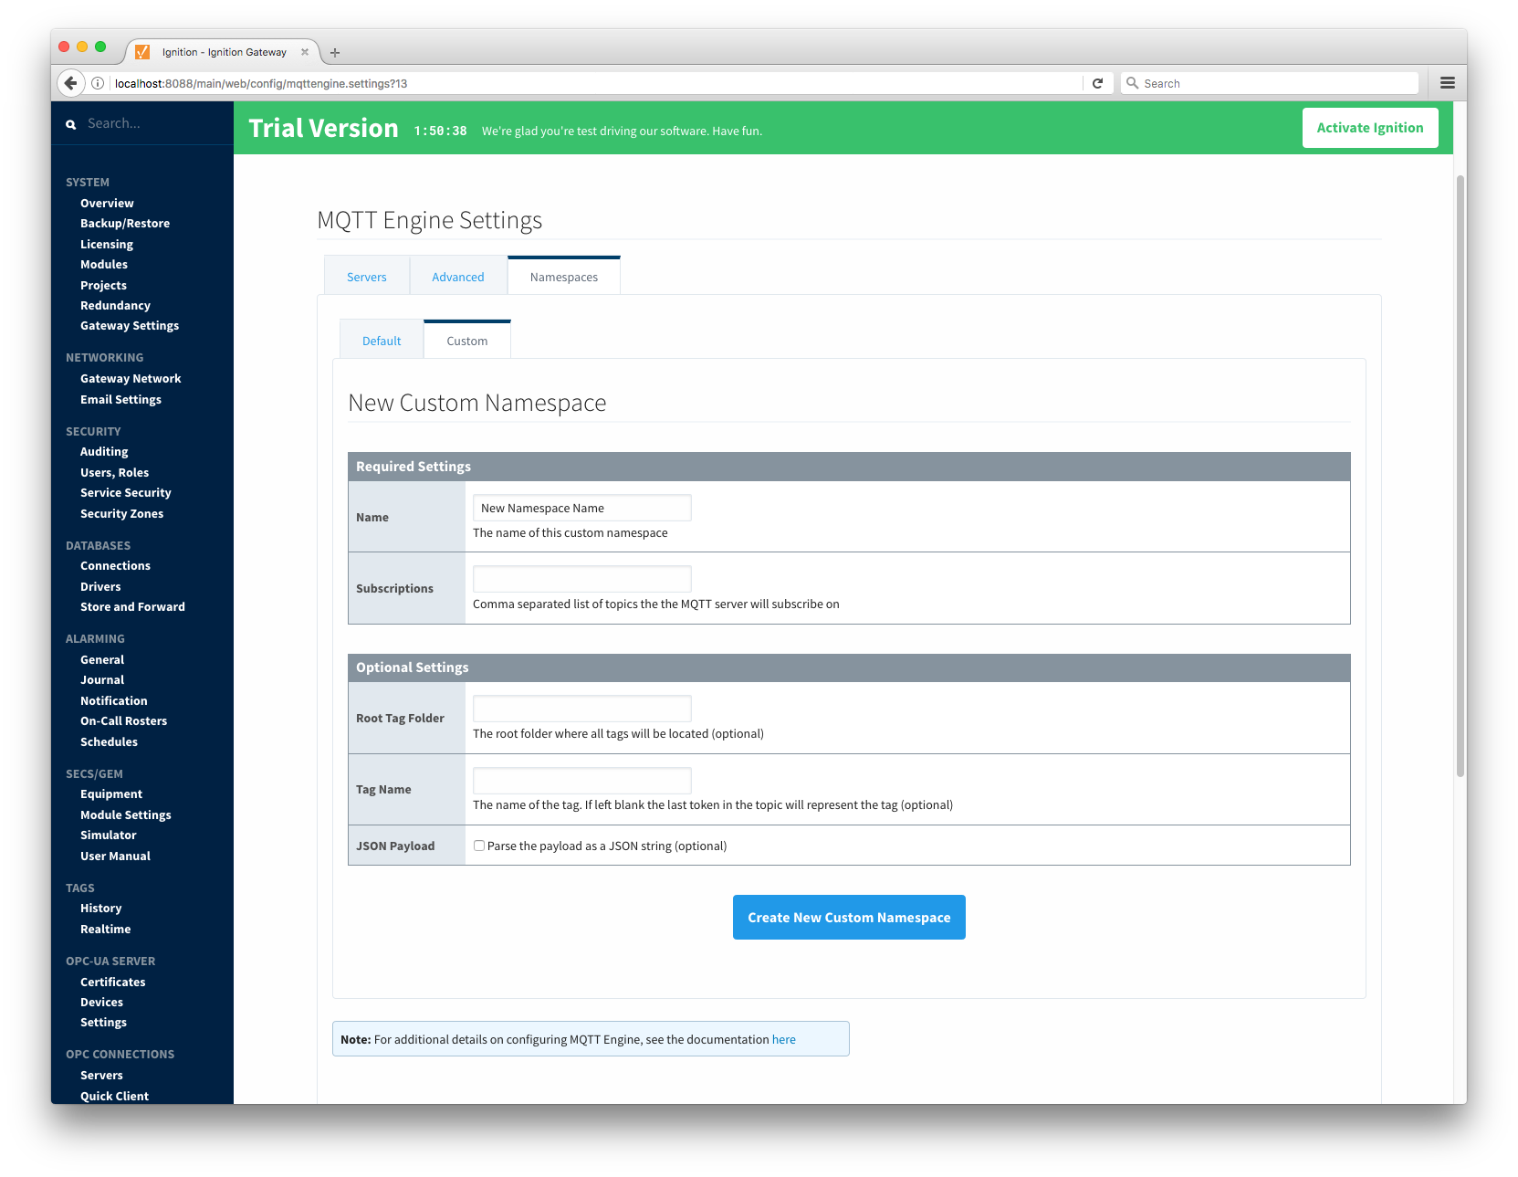Open Gateway Network in sidebar

pyautogui.click(x=131, y=378)
